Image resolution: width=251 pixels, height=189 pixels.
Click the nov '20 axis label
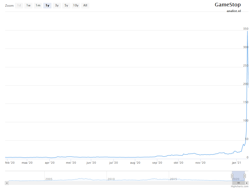point(200,163)
